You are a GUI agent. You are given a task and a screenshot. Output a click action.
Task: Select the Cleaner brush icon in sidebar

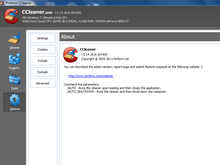click(14, 39)
